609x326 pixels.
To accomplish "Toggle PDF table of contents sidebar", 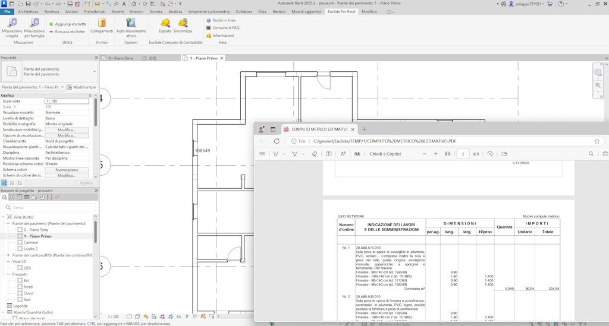I will tap(262, 154).
